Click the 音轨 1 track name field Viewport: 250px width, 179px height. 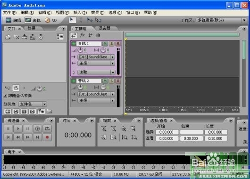coord(89,44)
